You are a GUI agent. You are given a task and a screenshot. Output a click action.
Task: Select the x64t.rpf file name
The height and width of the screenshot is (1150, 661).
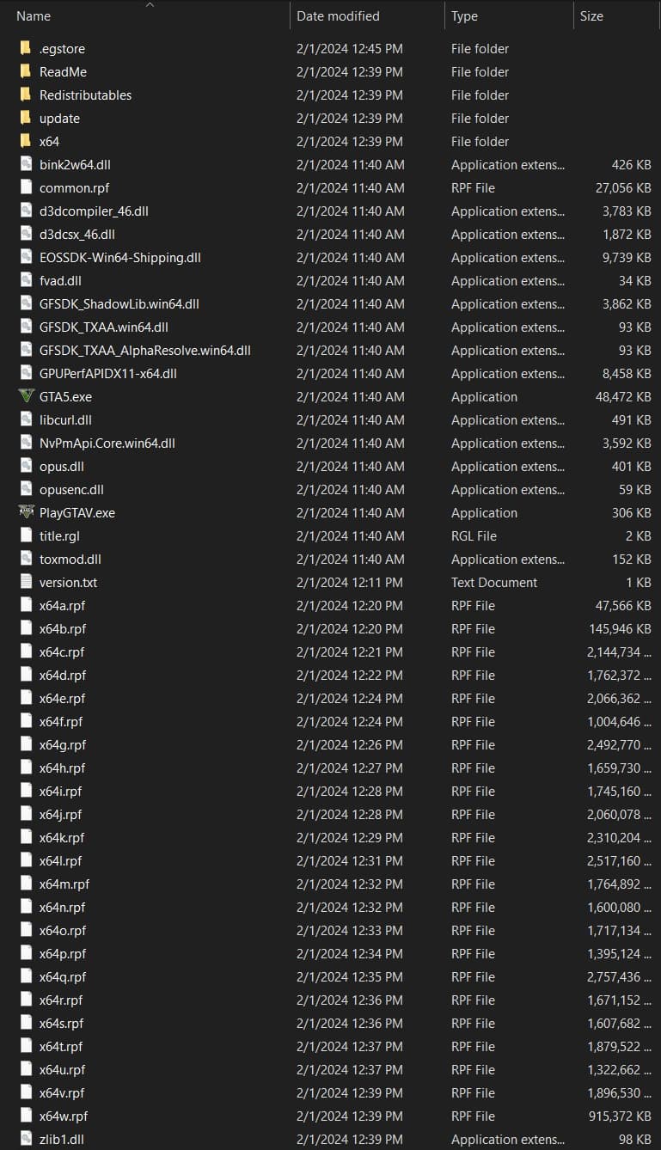tap(61, 1046)
